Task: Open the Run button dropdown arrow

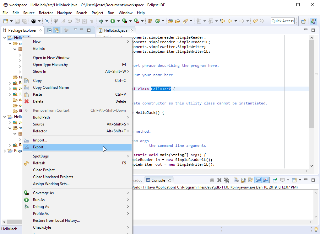Action: (x=118, y=21)
